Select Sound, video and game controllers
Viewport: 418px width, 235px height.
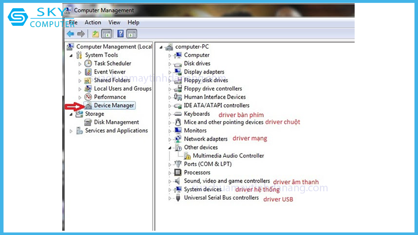(227, 181)
